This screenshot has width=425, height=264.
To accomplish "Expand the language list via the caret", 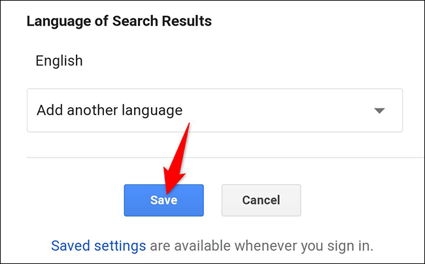I will click(x=379, y=111).
